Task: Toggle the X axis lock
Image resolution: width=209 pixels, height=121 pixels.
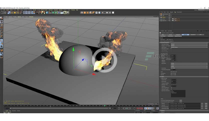Action: click(x=25, y=13)
